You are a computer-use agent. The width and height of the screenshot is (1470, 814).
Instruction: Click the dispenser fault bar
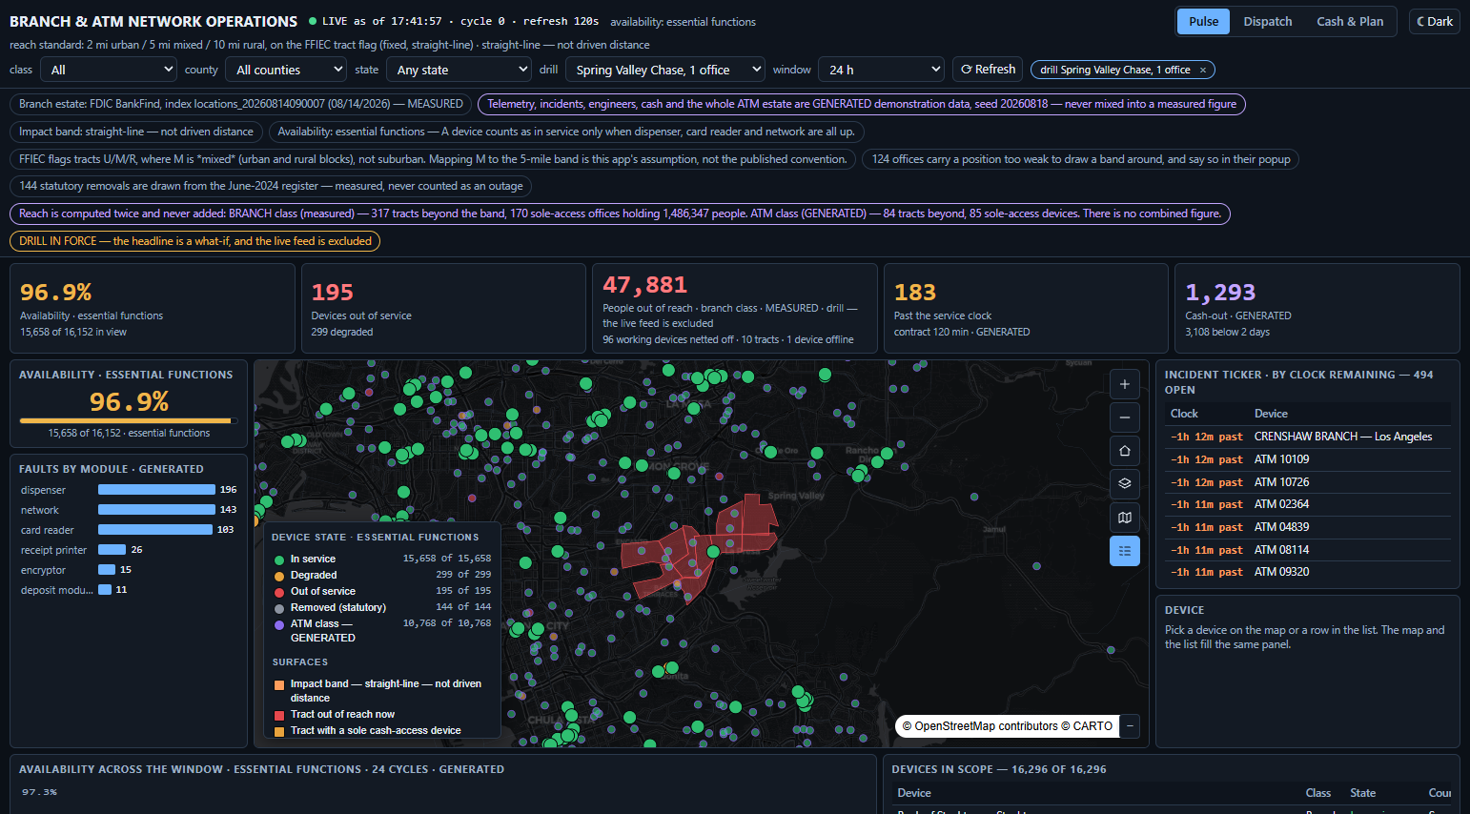(x=156, y=490)
